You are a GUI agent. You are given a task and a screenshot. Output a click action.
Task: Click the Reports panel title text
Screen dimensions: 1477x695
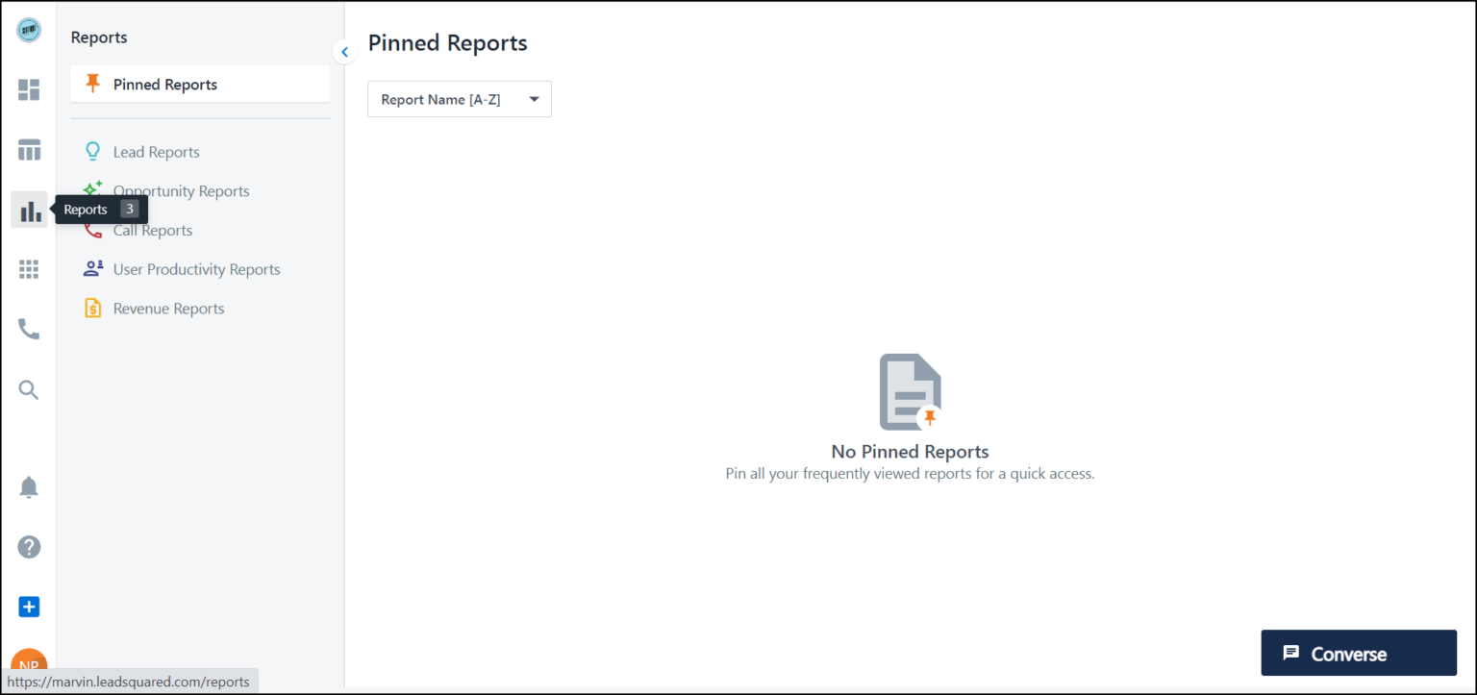[99, 37]
